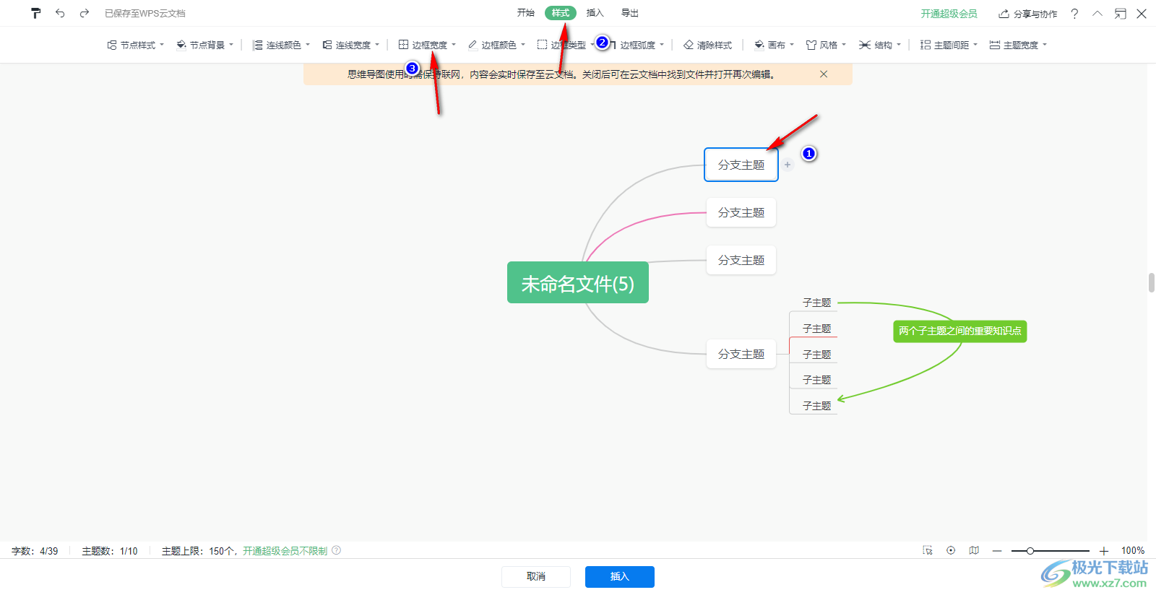Click the share and collaborate icon

(1004, 14)
